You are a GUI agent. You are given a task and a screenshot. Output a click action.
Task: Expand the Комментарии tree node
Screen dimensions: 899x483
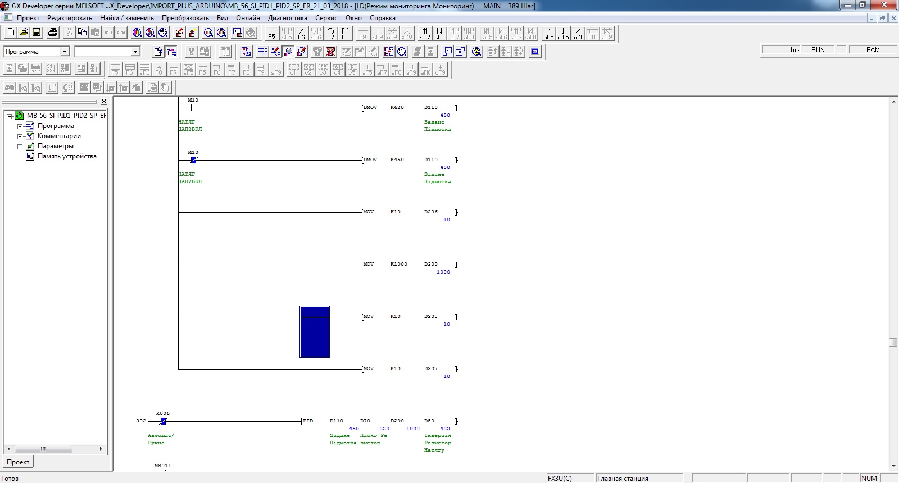[20, 136]
